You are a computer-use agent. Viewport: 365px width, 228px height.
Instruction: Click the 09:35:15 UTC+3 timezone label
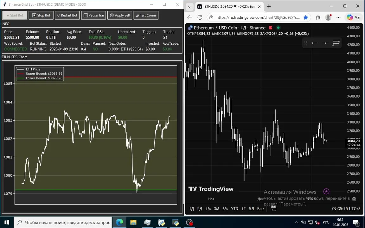[x=346, y=209]
